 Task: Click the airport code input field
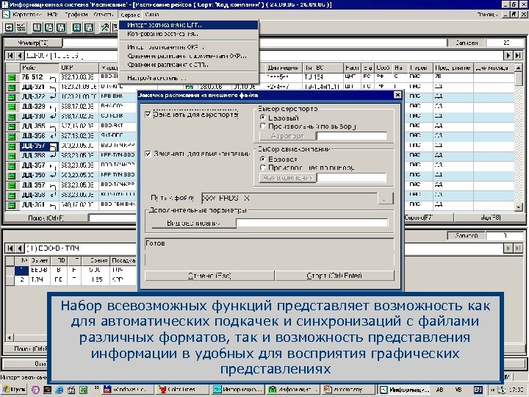click(x=352, y=136)
